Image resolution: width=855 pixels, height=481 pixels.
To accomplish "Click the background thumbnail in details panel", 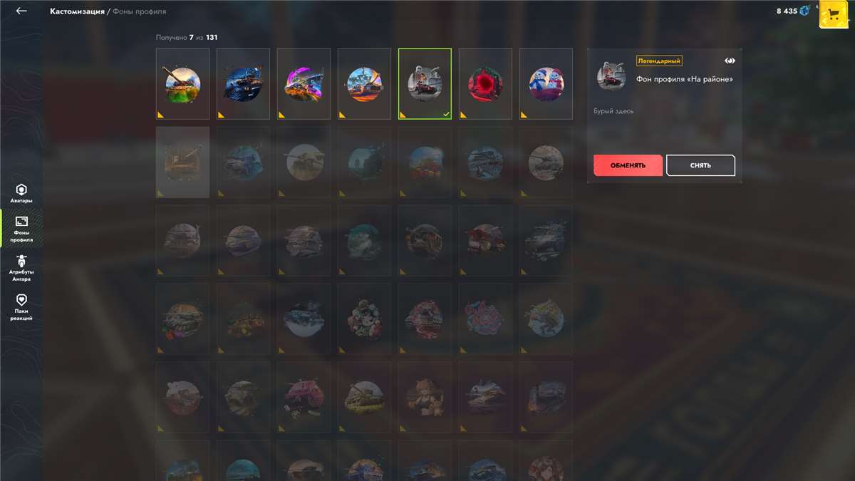I will point(611,75).
